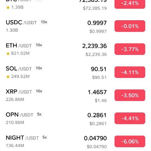The height and width of the screenshot is (151, 151).
Task: Tap the OPN -4.41% change button
Action: (x=130, y=119)
